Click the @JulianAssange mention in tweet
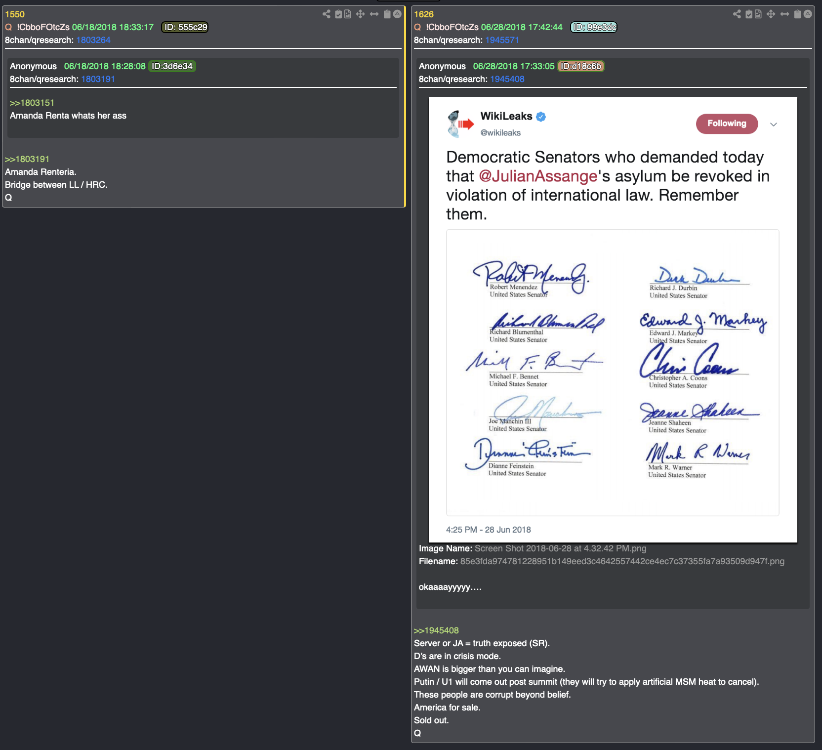Viewport: 822px width, 750px height. point(538,176)
